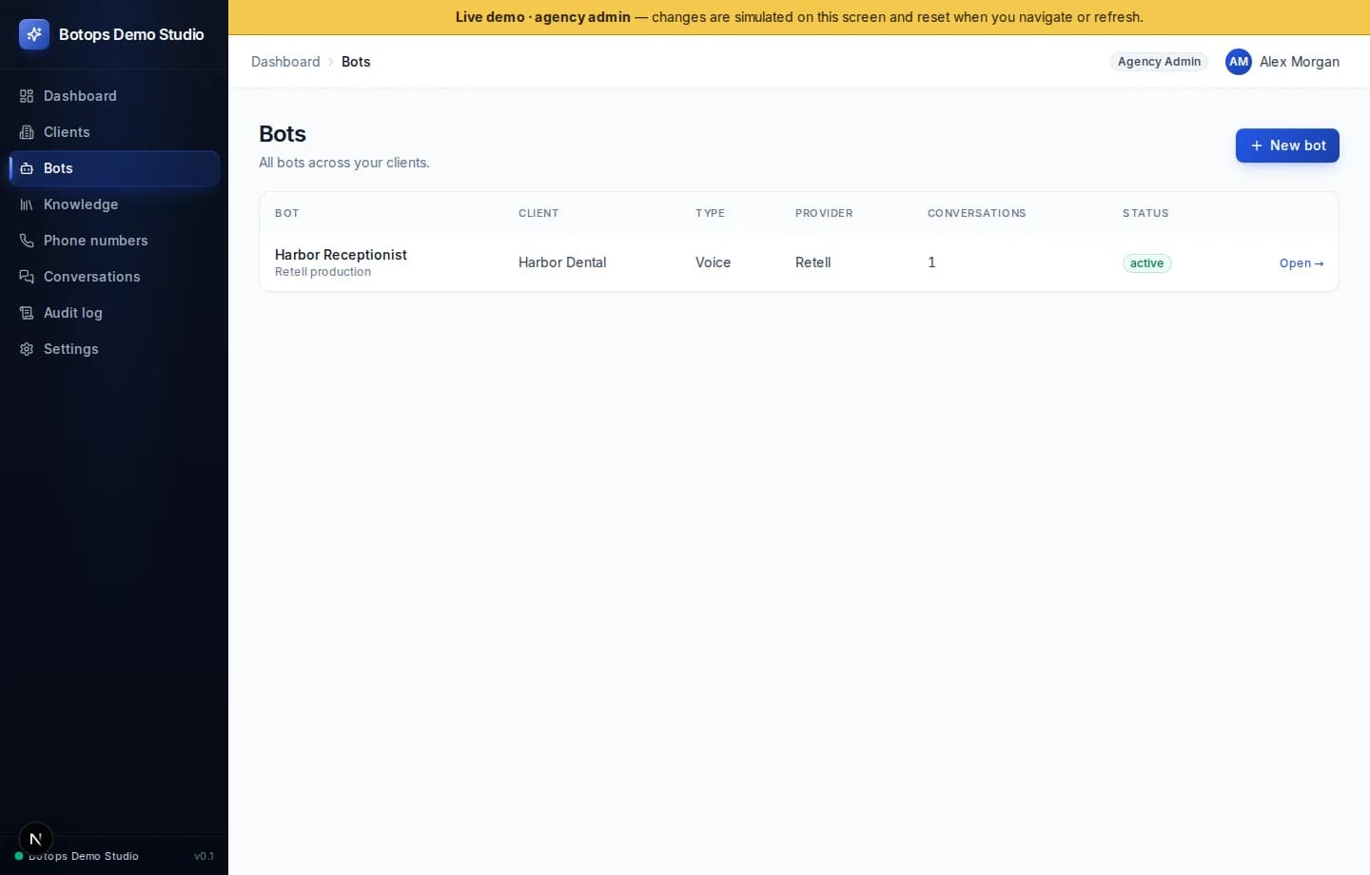Go to Clients in the sidebar

tap(114, 132)
